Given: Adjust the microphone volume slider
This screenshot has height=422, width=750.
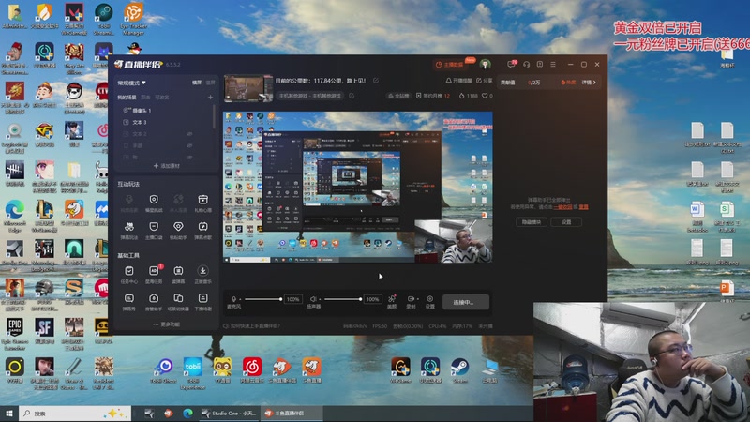Looking at the screenshot, I should [263, 299].
